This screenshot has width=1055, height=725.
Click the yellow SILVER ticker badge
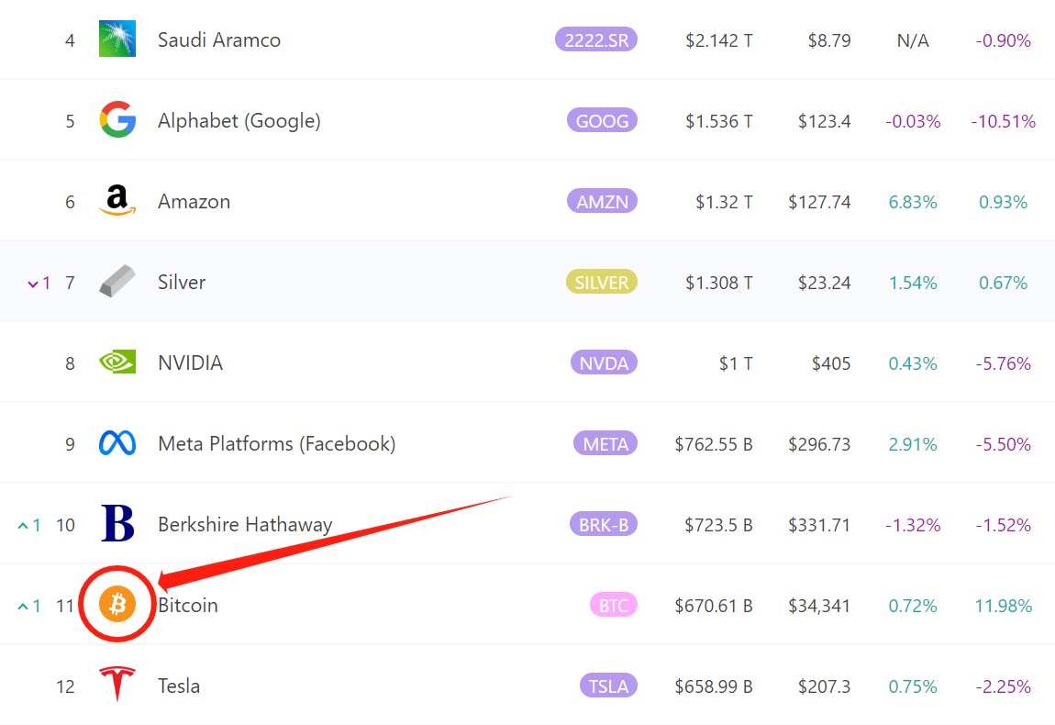pyautogui.click(x=602, y=282)
